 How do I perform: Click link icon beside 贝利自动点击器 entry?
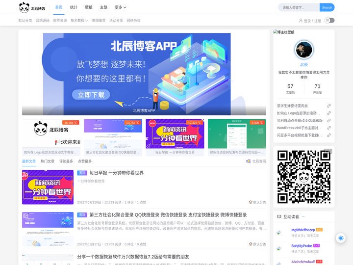click(x=329, y=121)
